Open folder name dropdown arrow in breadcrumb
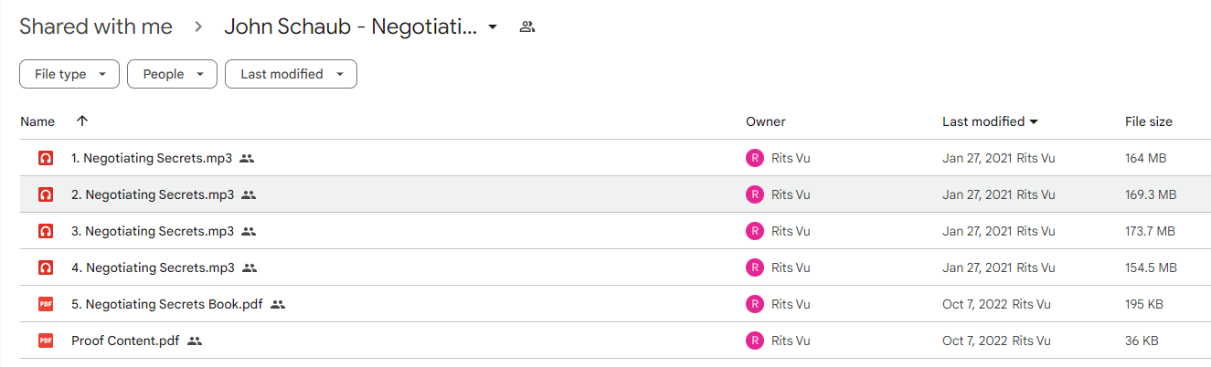 493,27
